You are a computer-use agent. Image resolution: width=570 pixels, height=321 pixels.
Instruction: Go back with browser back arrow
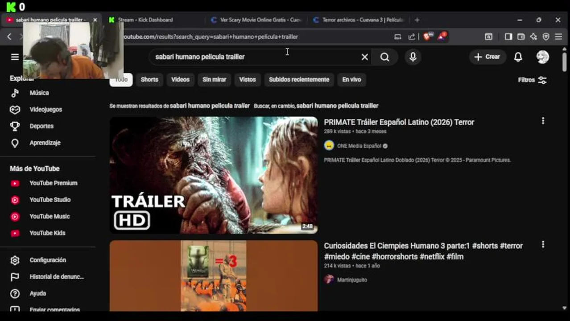point(9,37)
